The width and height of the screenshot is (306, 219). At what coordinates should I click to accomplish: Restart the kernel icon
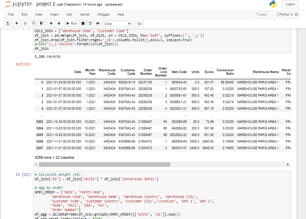tap(90, 24)
